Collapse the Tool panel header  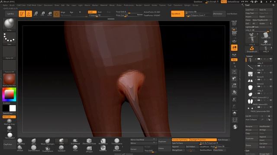(x=247, y=5)
